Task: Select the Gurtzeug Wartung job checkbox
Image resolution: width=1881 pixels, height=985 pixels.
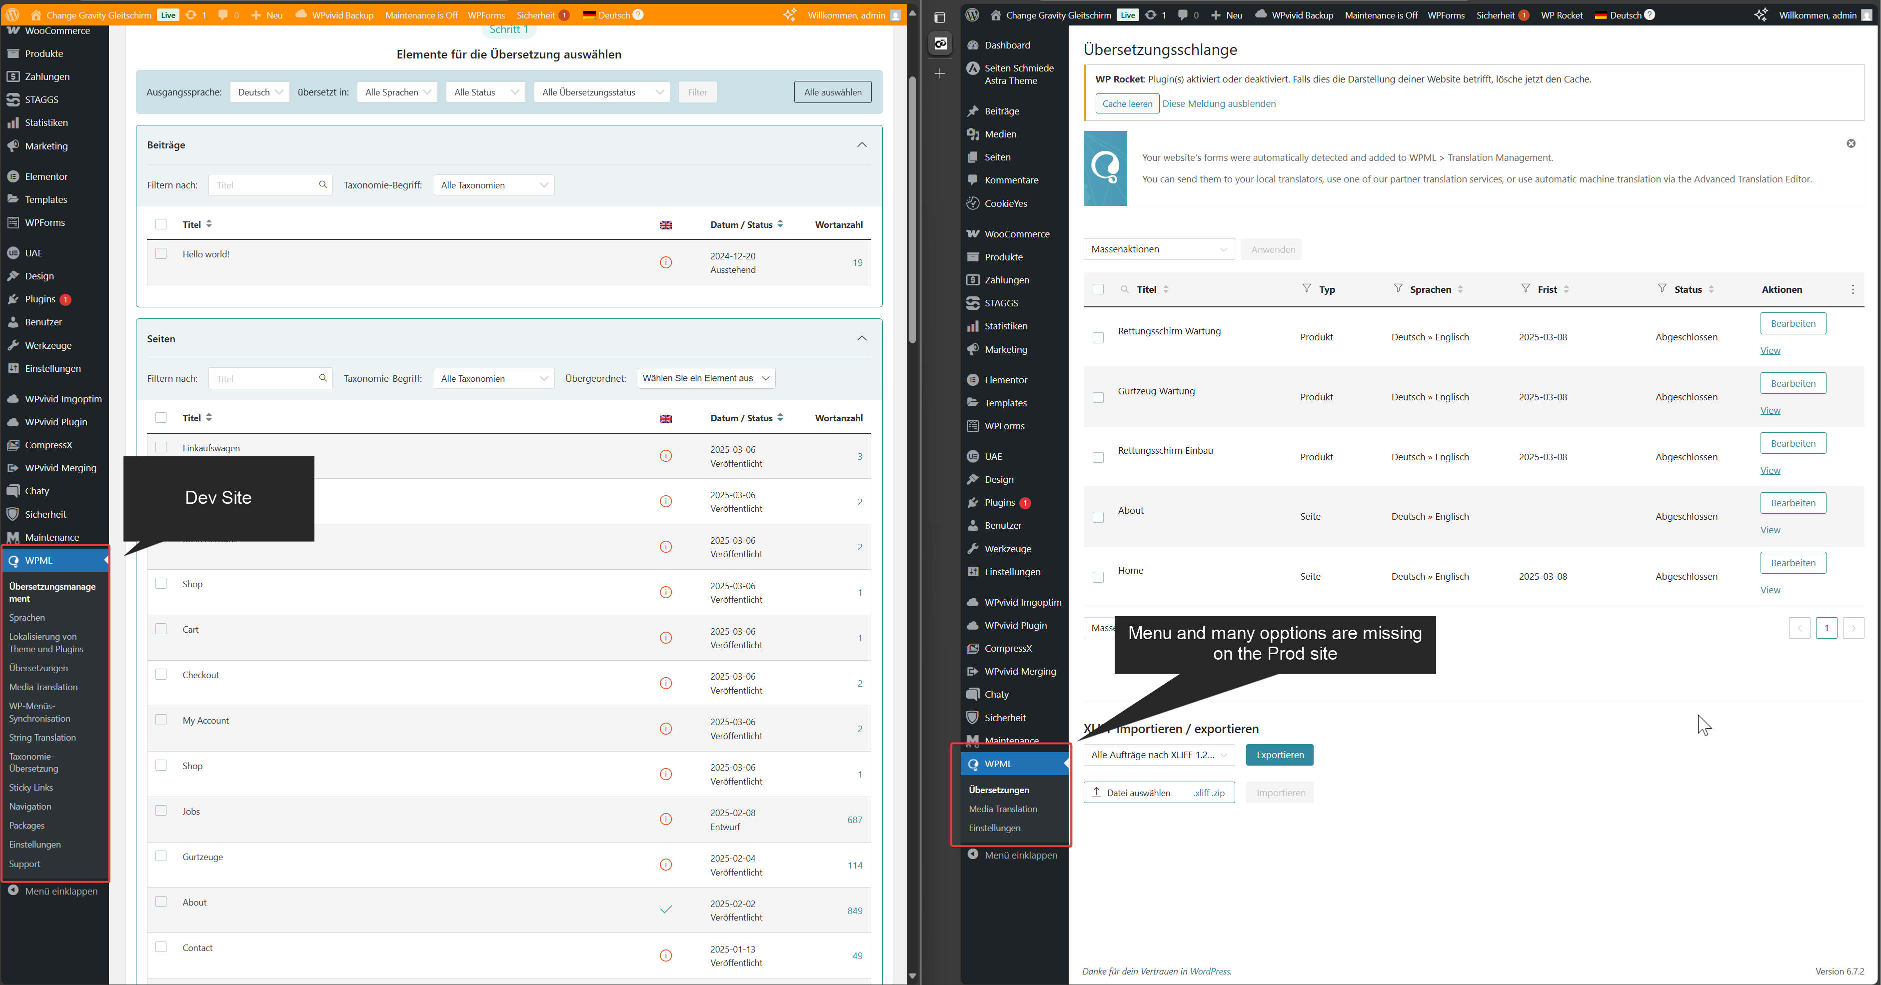Action: tap(1098, 397)
